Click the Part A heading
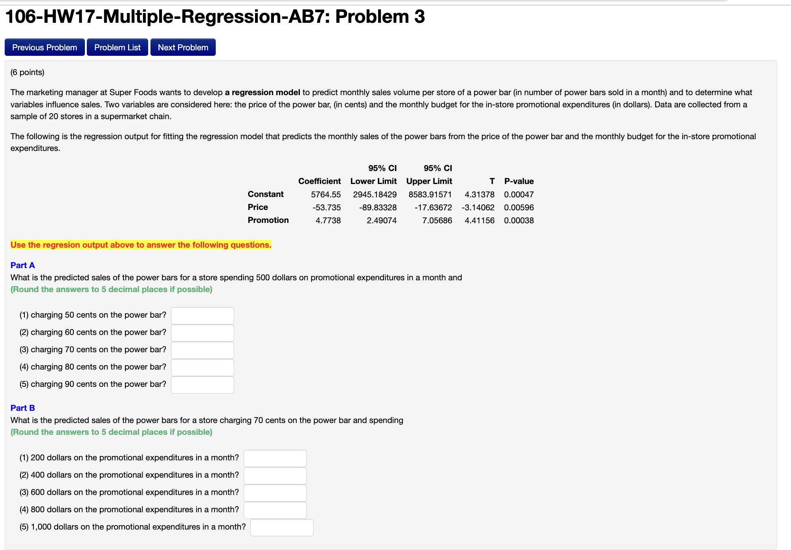 tap(22, 265)
